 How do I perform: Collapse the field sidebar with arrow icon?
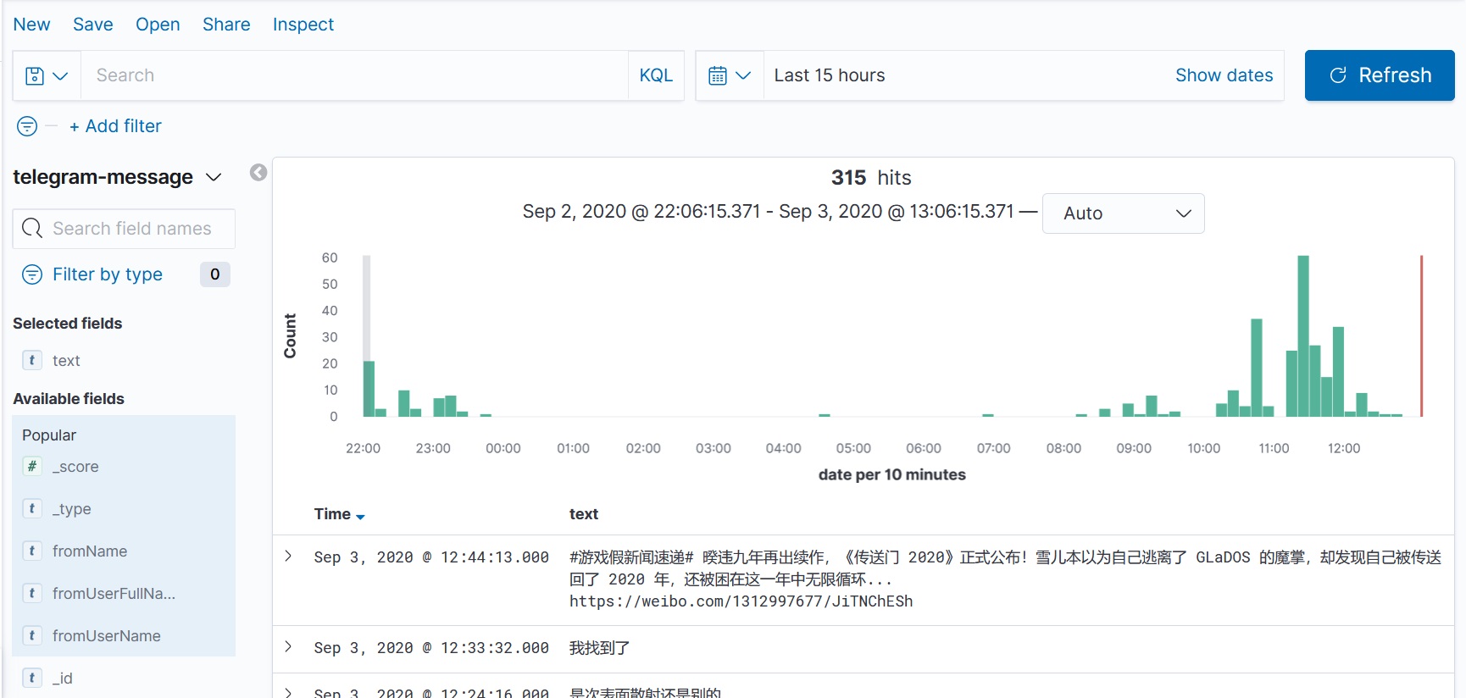[258, 173]
